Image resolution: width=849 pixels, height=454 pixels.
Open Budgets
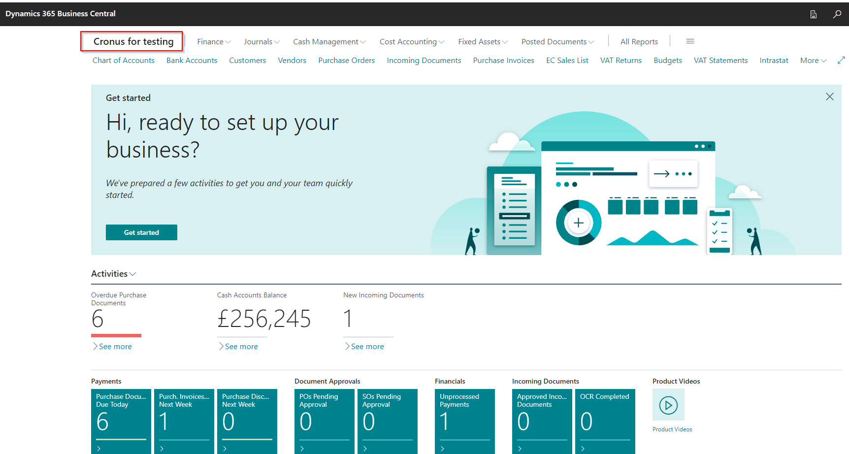668,61
